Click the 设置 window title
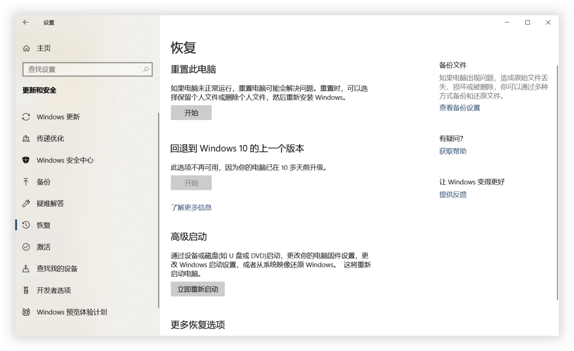 (x=49, y=23)
